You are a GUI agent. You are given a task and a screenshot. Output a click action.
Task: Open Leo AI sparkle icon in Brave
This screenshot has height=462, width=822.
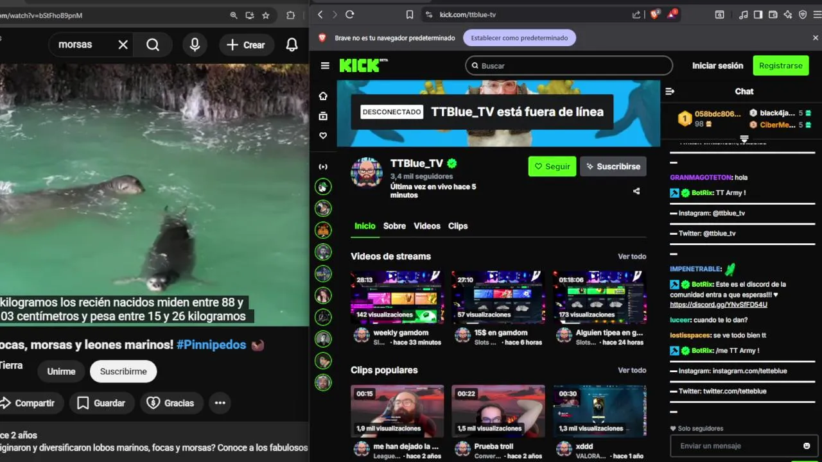click(788, 15)
